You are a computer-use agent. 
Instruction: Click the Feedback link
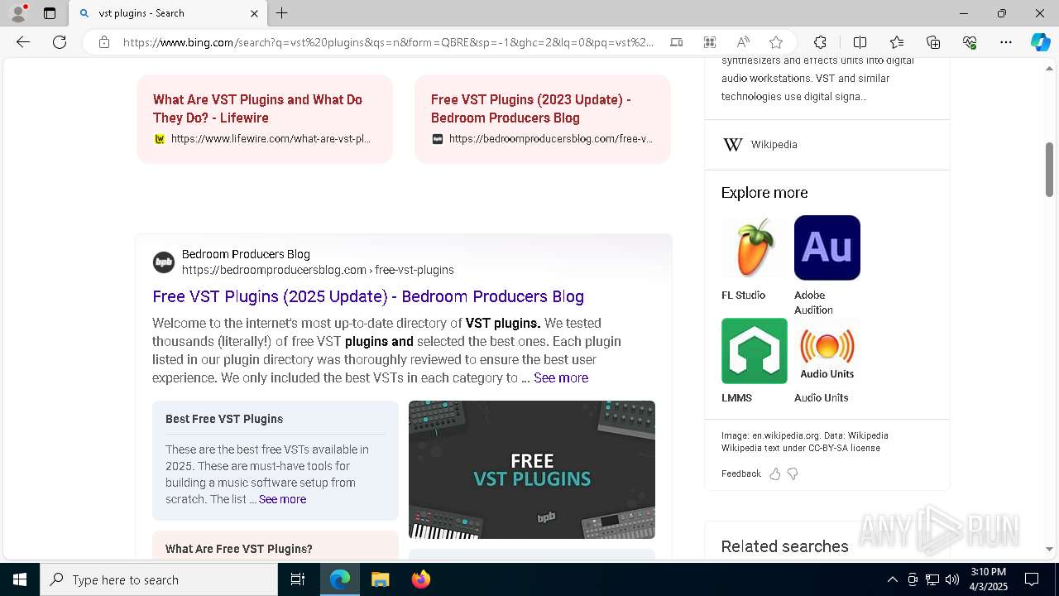coord(741,474)
